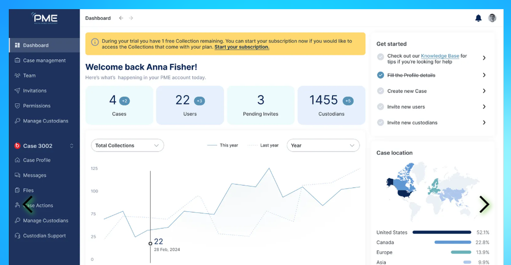The height and width of the screenshot is (265, 511).
Task: Click the Case location world map
Action: pyautogui.click(x=432, y=191)
